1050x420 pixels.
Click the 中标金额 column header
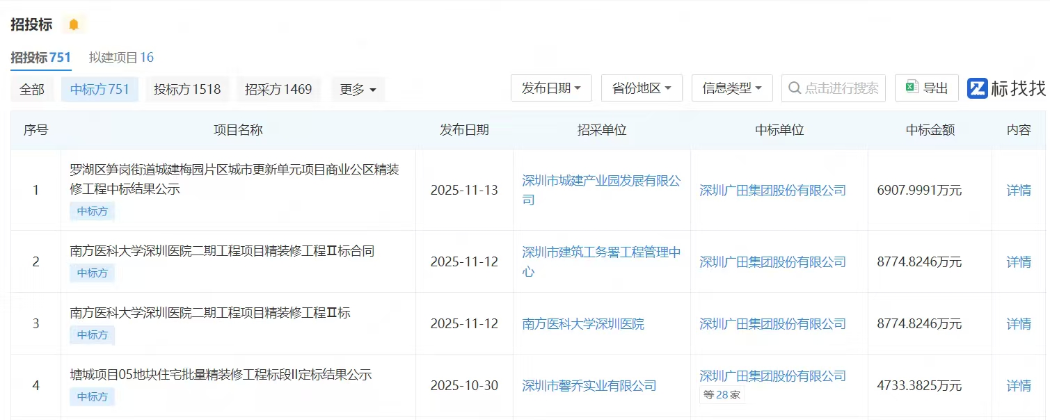pos(930,130)
